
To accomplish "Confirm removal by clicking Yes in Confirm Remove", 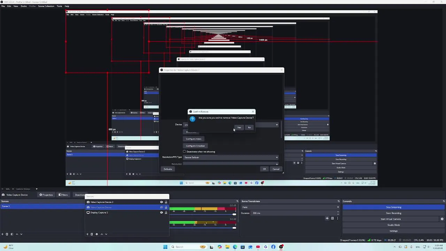I will tap(239, 128).
